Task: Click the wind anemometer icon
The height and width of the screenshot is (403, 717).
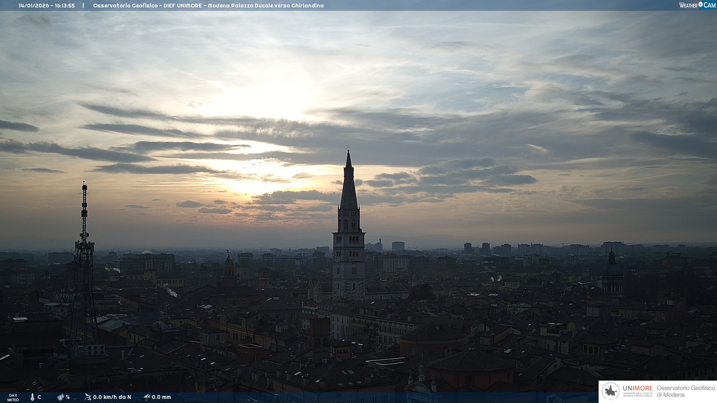Action: tap(88, 397)
